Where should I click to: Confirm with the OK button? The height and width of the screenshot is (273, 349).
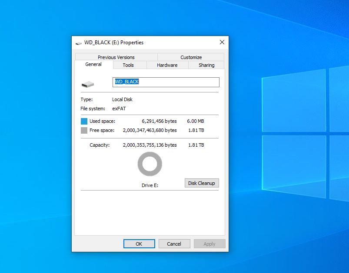pos(139,244)
